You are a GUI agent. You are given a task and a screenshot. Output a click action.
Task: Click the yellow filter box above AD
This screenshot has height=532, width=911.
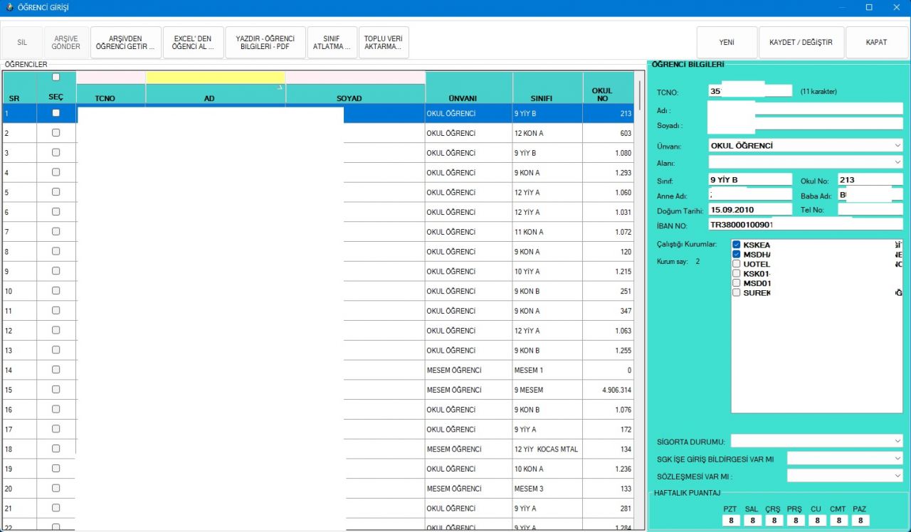point(215,77)
